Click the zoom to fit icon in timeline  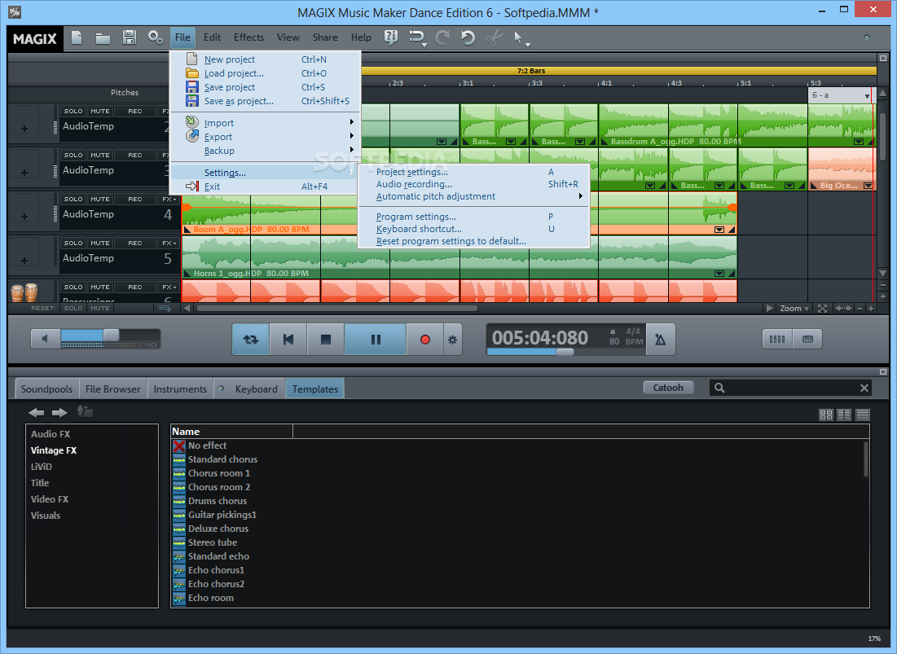(823, 309)
